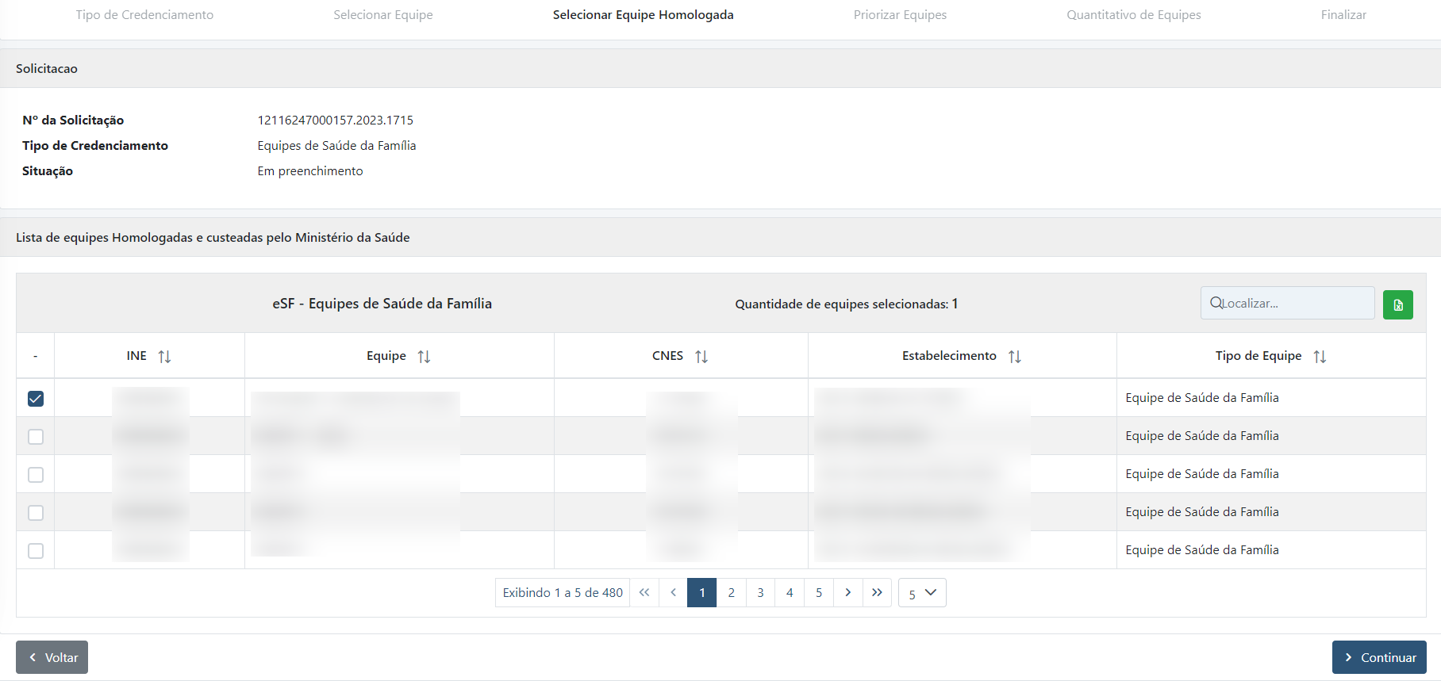
Task: Check the third row checkbox
Action: click(x=36, y=475)
